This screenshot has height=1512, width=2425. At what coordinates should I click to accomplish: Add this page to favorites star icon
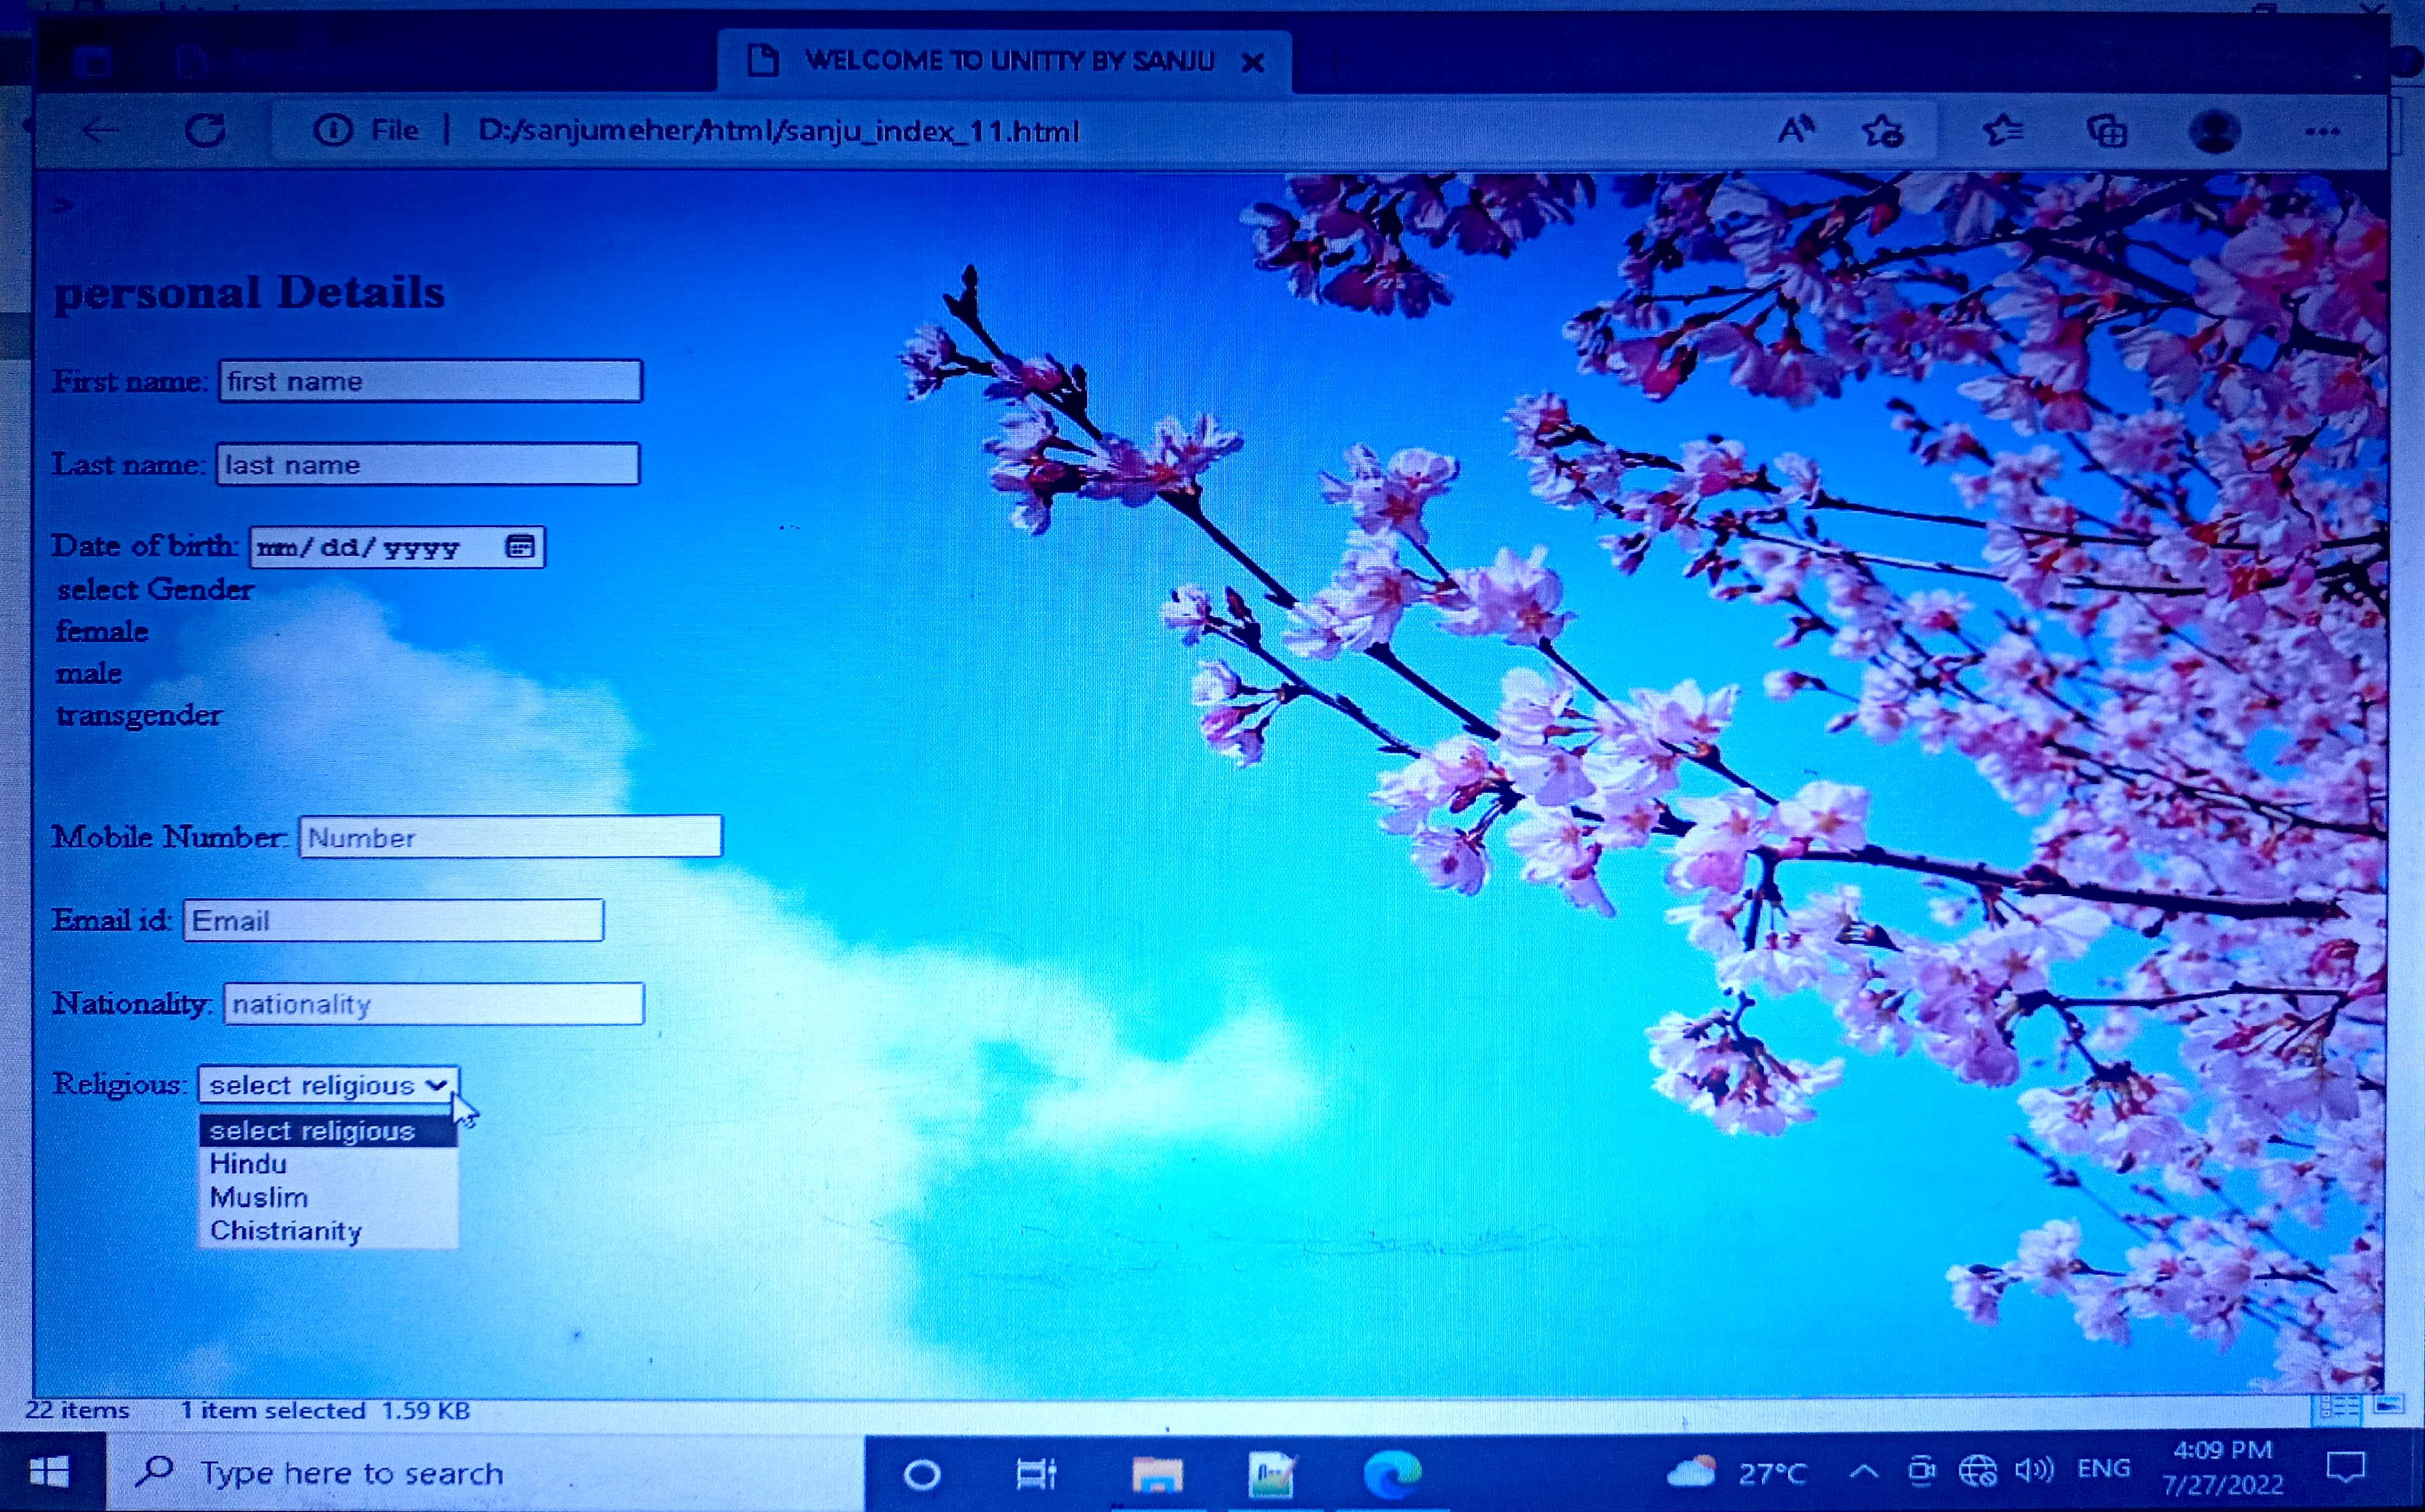coord(1882,131)
